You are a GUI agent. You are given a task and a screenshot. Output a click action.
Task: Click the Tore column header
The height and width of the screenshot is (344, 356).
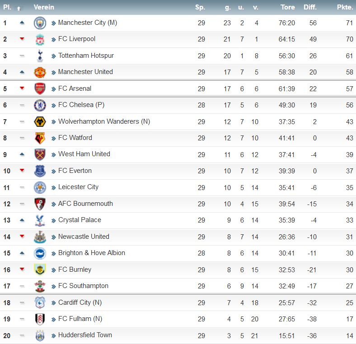pos(288,7)
